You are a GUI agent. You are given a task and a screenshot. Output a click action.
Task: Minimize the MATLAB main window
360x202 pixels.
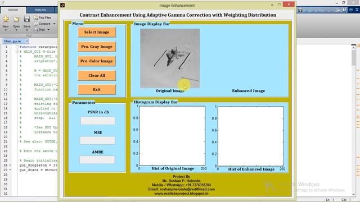336,2
